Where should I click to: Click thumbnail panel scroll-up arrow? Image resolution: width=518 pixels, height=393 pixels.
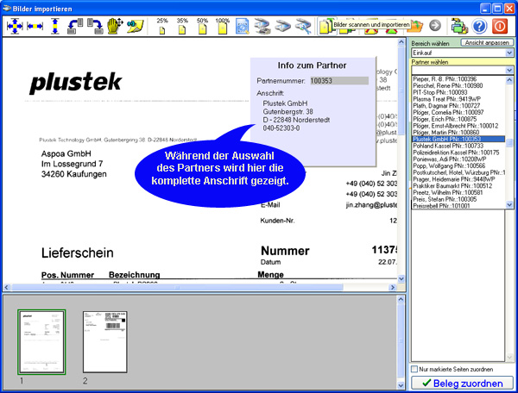click(x=401, y=299)
